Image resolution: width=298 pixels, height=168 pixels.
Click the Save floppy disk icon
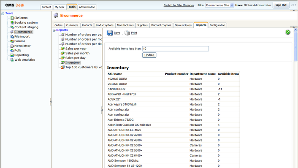click(x=110, y=33)
